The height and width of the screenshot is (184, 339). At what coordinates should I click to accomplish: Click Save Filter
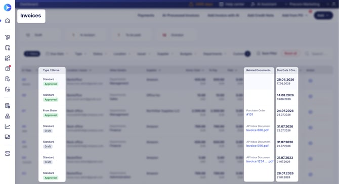click(267, 53)
